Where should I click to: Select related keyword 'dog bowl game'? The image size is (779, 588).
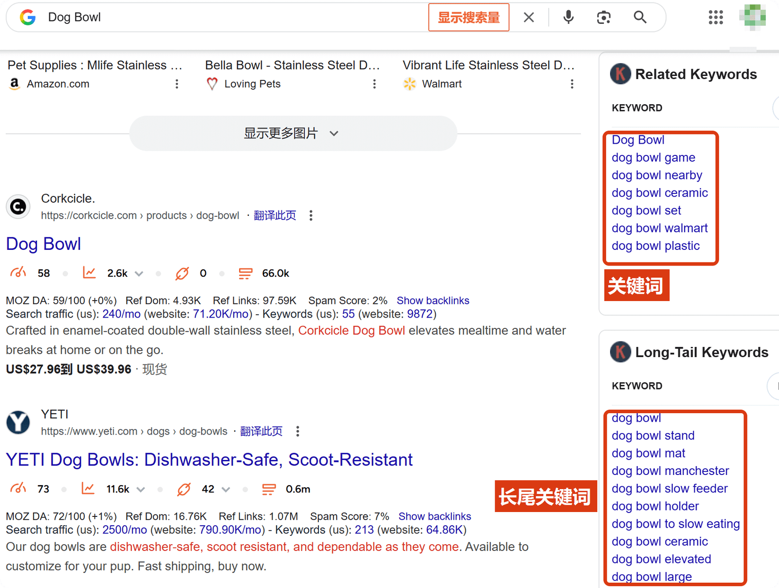coord(653,157)
